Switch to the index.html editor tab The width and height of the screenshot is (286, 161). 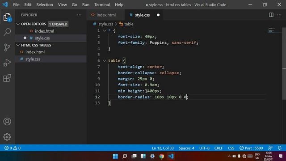106,15
